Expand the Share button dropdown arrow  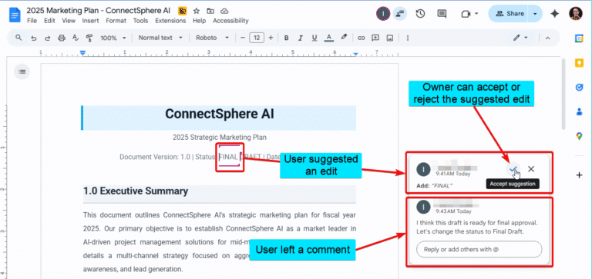(535, 14)
